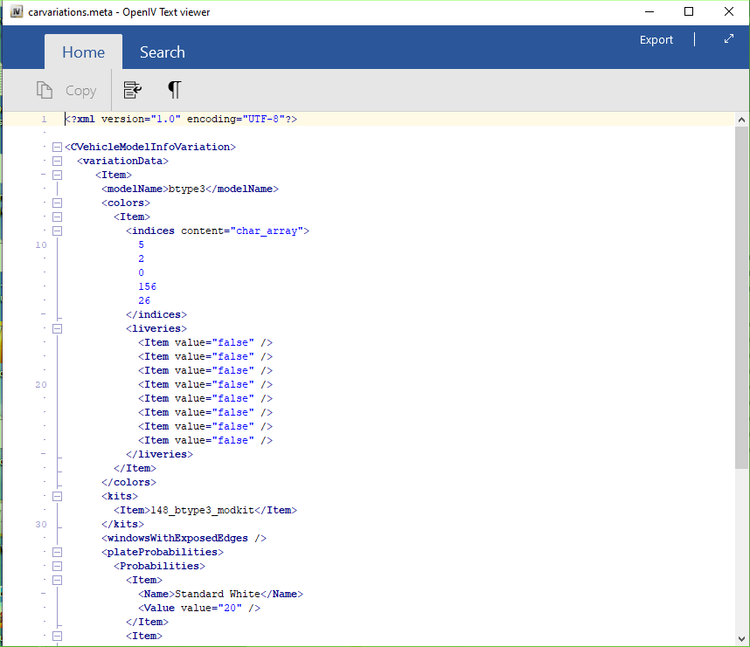Viewport: 750px width, 647px height.
Task: Switch to the Search tab
Action: 162,52
